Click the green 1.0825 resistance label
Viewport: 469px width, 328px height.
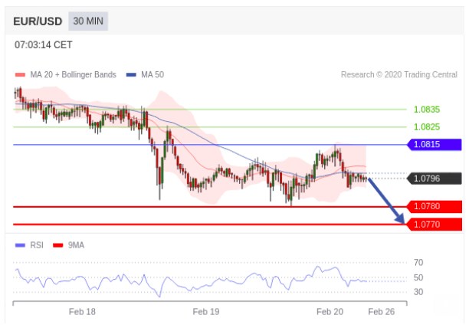(x=426, y=126)
